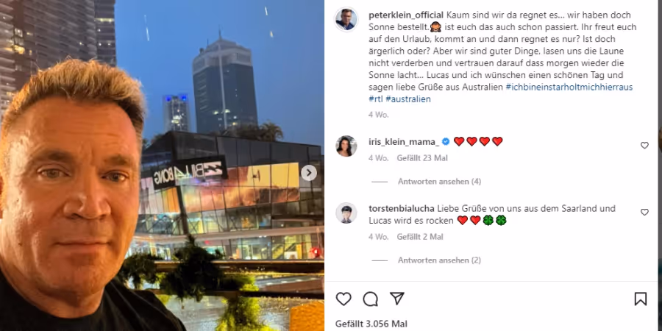Expand 'Antworten ansehen (2)' replies
Image resolution: width=662 pixels, height=331 pixels.
point(439,260)
